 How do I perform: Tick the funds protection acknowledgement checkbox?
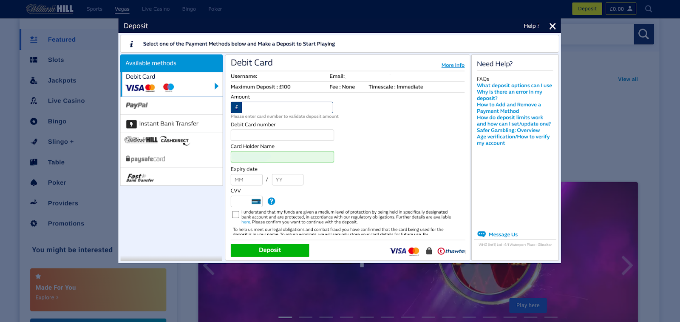[235, 215]
